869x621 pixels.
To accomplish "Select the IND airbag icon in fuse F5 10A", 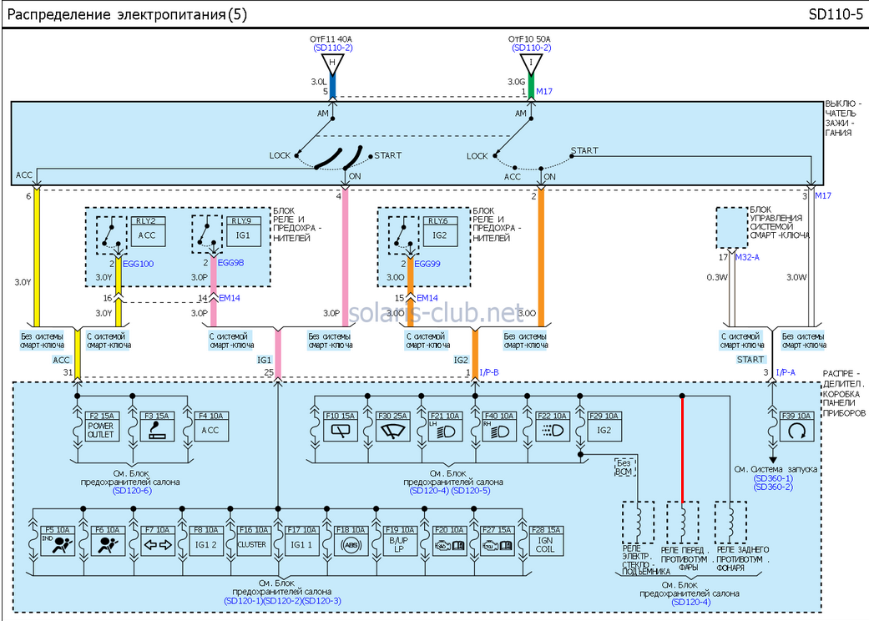I will pyautogui.click(x=58, y=544).
